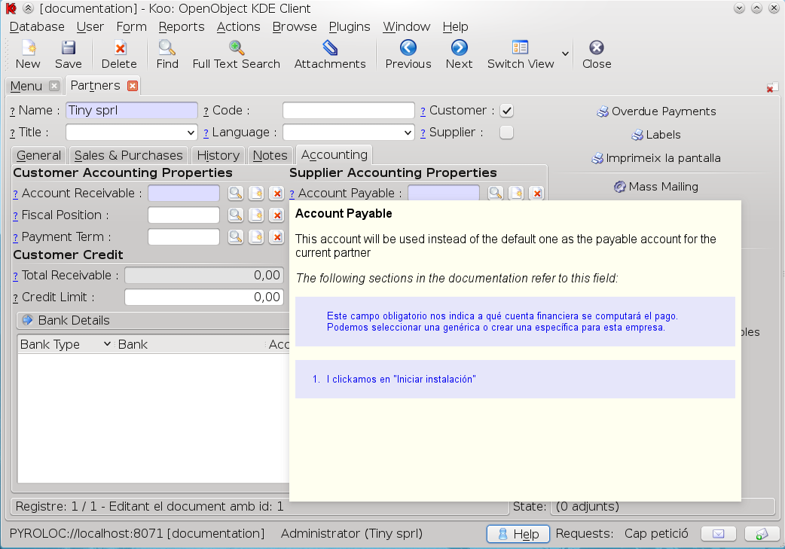Check the Supplier checkbox
This screenshot has width=785, height=549.
tap(507, 133)
